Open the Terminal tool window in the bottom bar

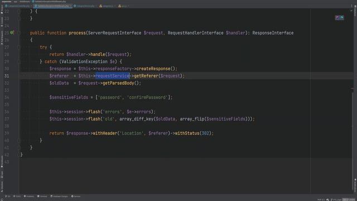[x=42, y=196]
